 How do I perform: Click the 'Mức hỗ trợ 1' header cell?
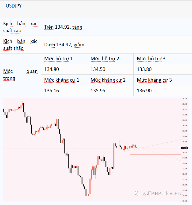tap(64, 59)
